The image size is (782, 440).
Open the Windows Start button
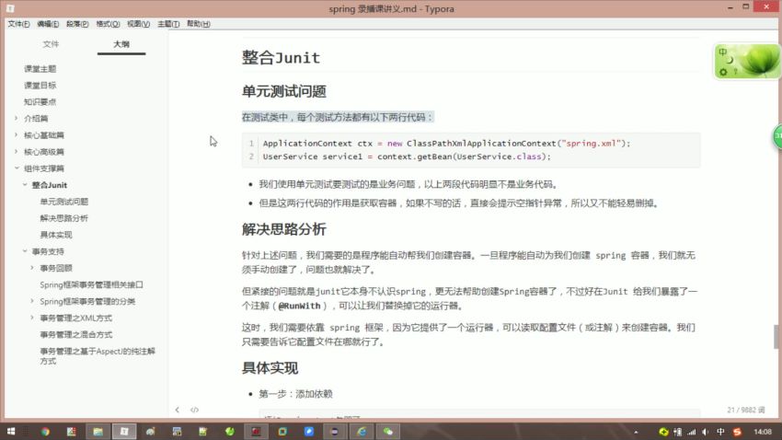coord(10,432)
